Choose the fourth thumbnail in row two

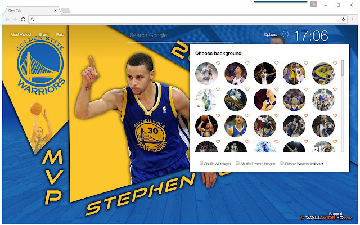click(x=294, y=100)
